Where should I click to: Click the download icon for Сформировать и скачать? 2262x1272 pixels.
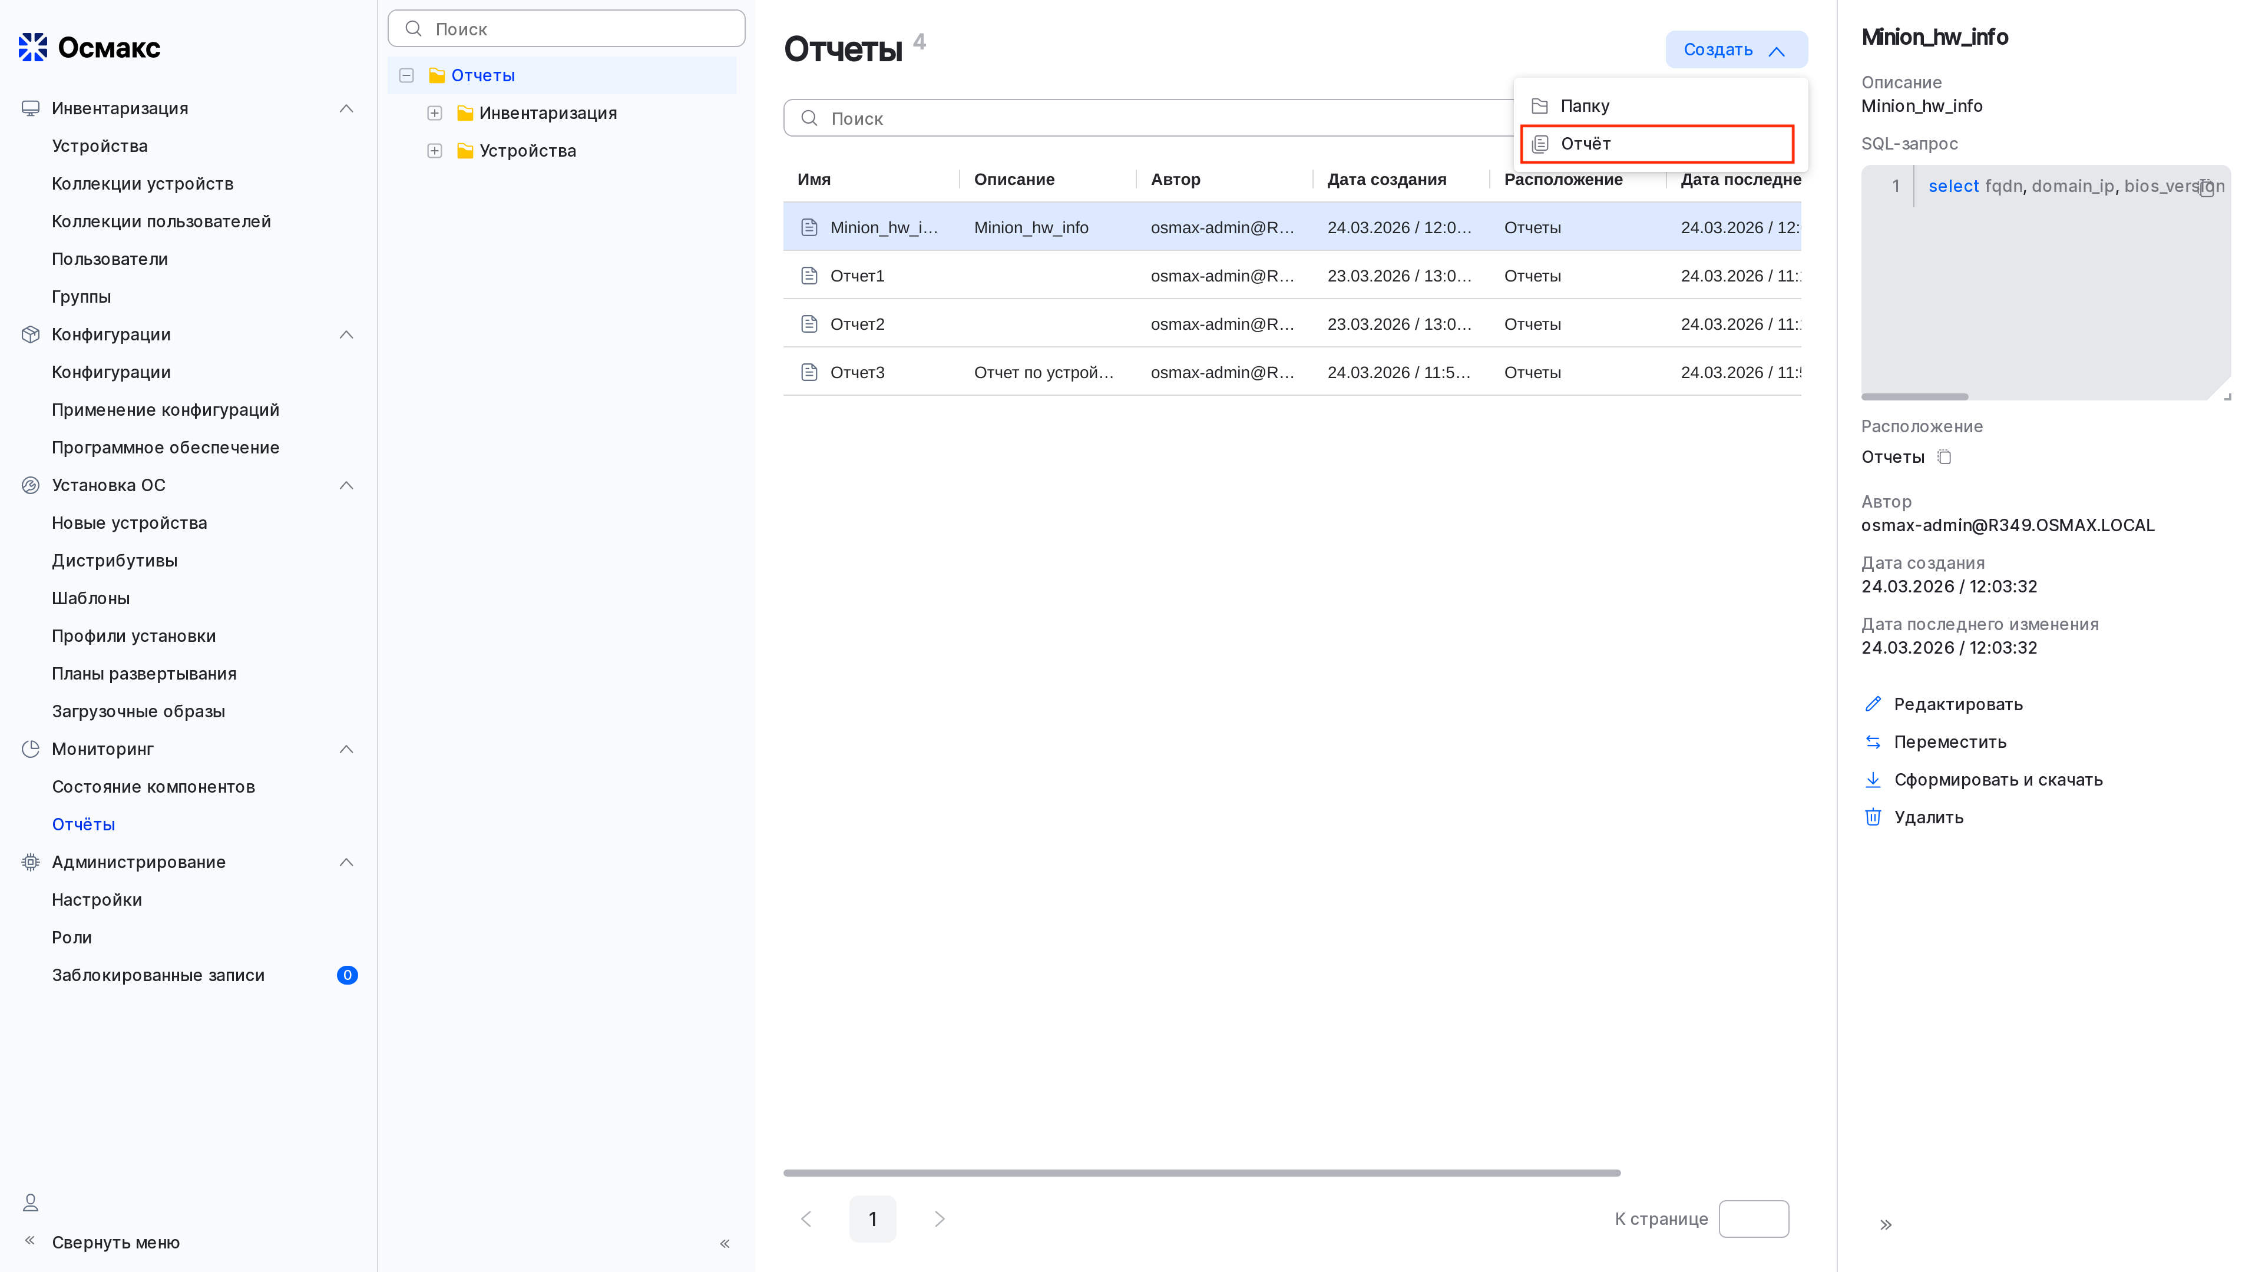(1873, 780)
